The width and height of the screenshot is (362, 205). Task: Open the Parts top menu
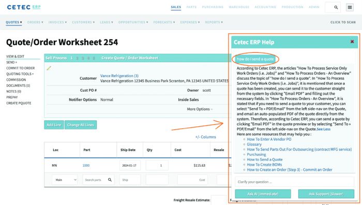point(192,7)
